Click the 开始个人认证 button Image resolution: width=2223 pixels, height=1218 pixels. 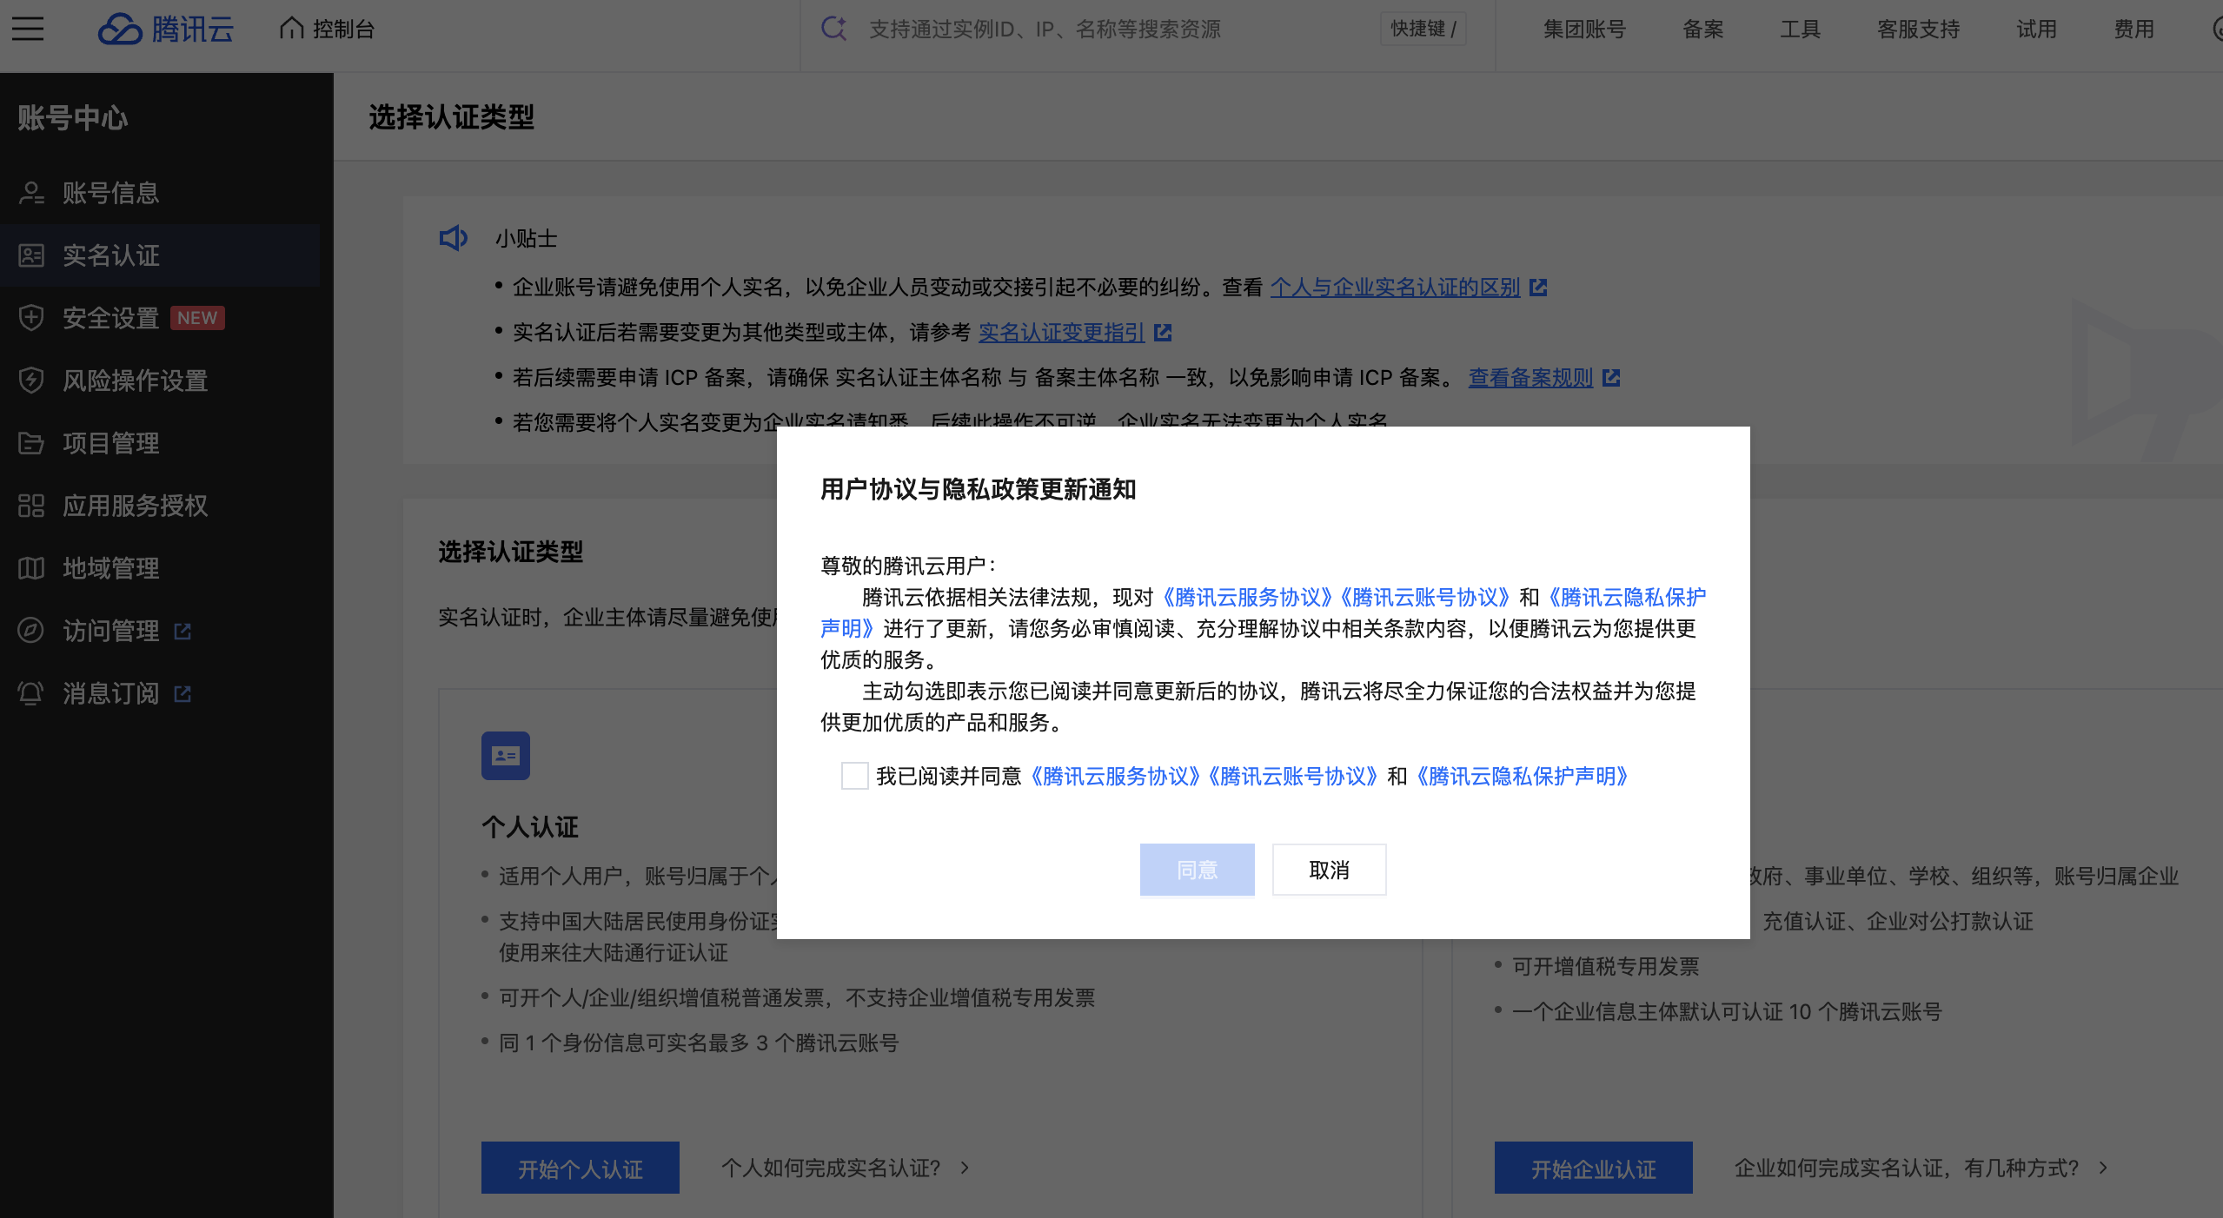(x=581, y=1168)
